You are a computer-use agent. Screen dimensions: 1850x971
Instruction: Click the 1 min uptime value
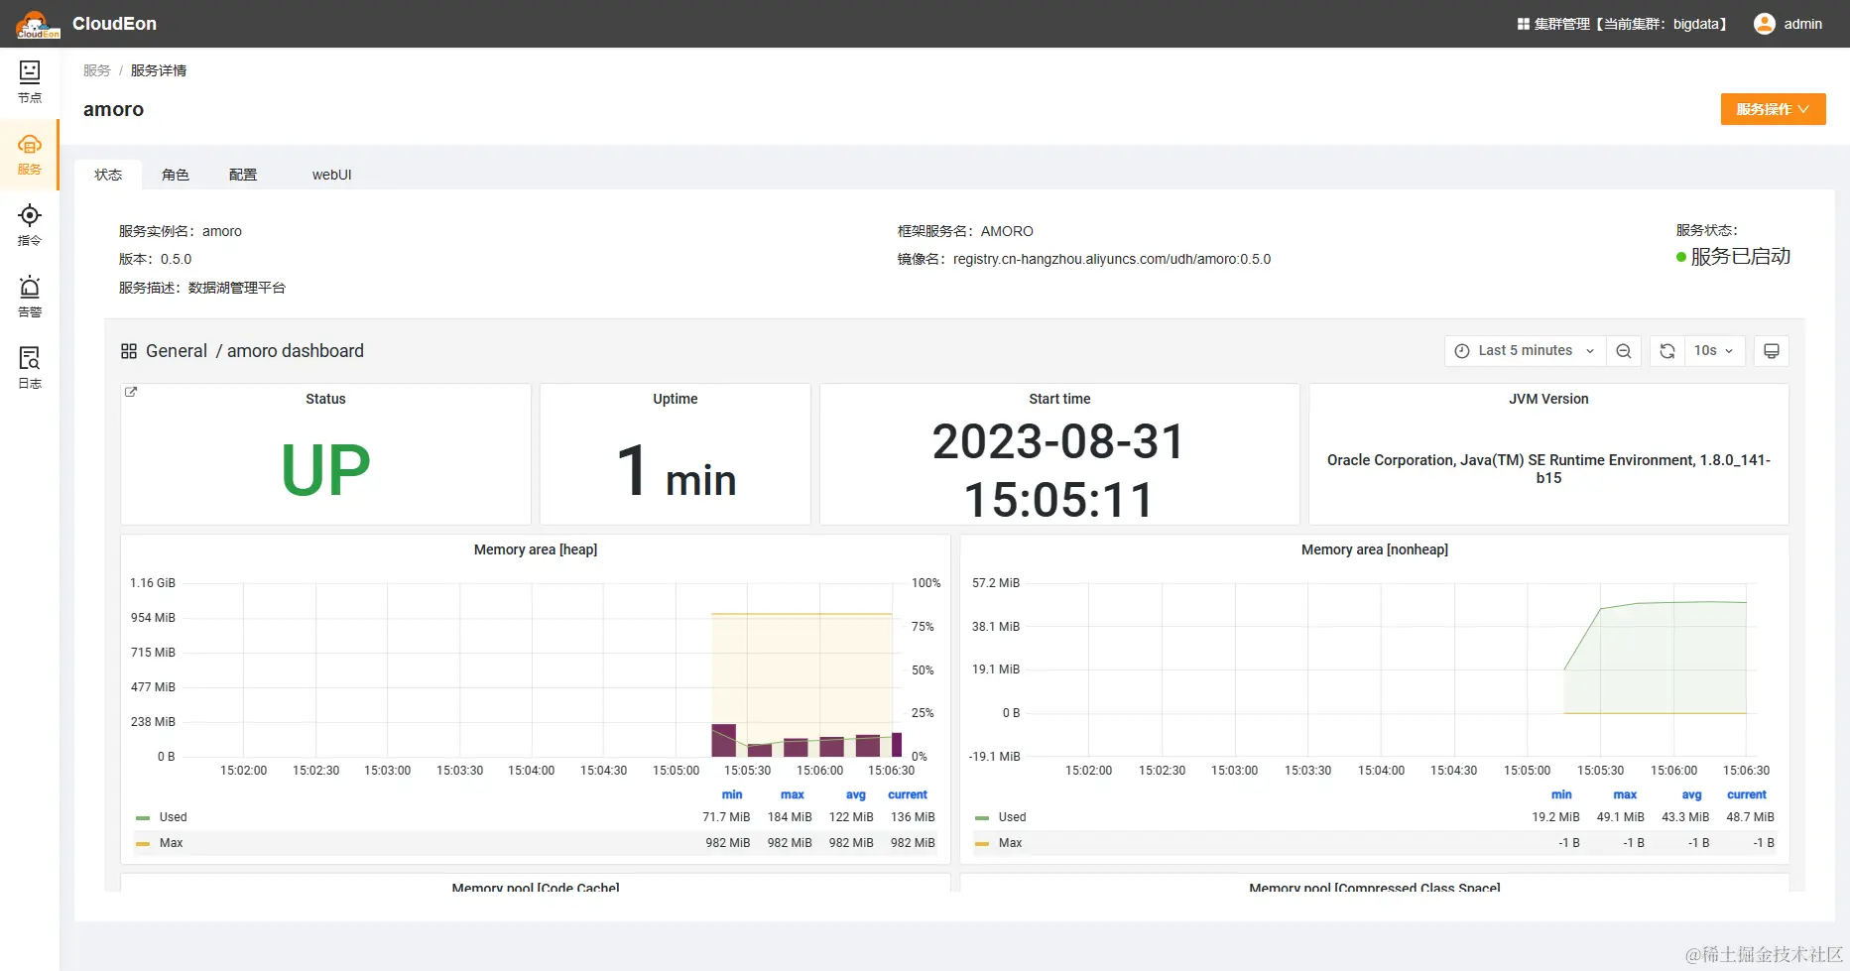tap(676, 472)
